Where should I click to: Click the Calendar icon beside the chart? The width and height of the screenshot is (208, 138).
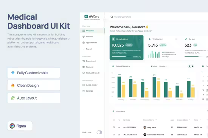point(203,66)
